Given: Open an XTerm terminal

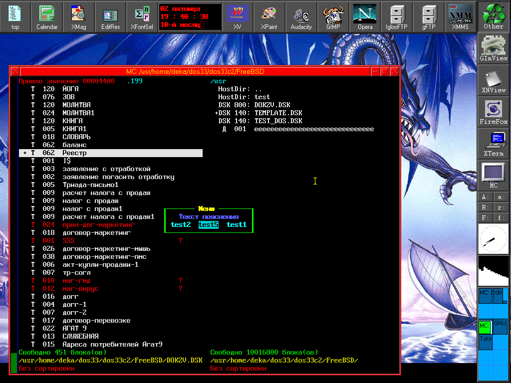Looking at the screenshot, I should pos(494,143).
